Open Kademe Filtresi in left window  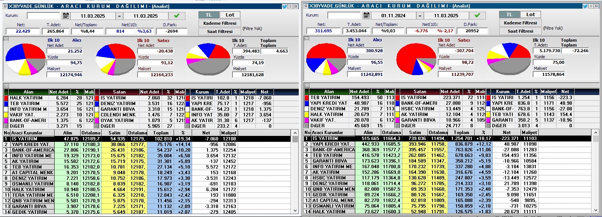(220, 23)
